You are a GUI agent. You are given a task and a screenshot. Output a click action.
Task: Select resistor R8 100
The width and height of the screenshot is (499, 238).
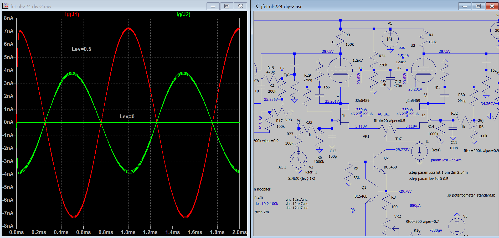[386, 202]
